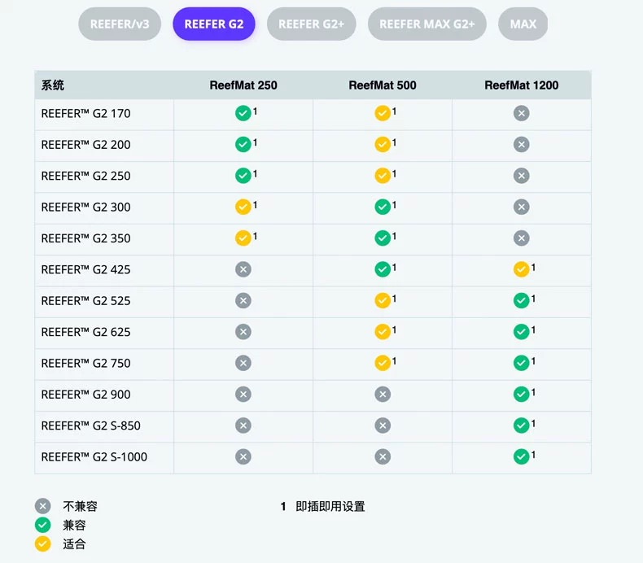Viewport: 643px width, 563px height.
Task: Click gray X for G2 525 ReefMat 250
Action: coord(243,301)
